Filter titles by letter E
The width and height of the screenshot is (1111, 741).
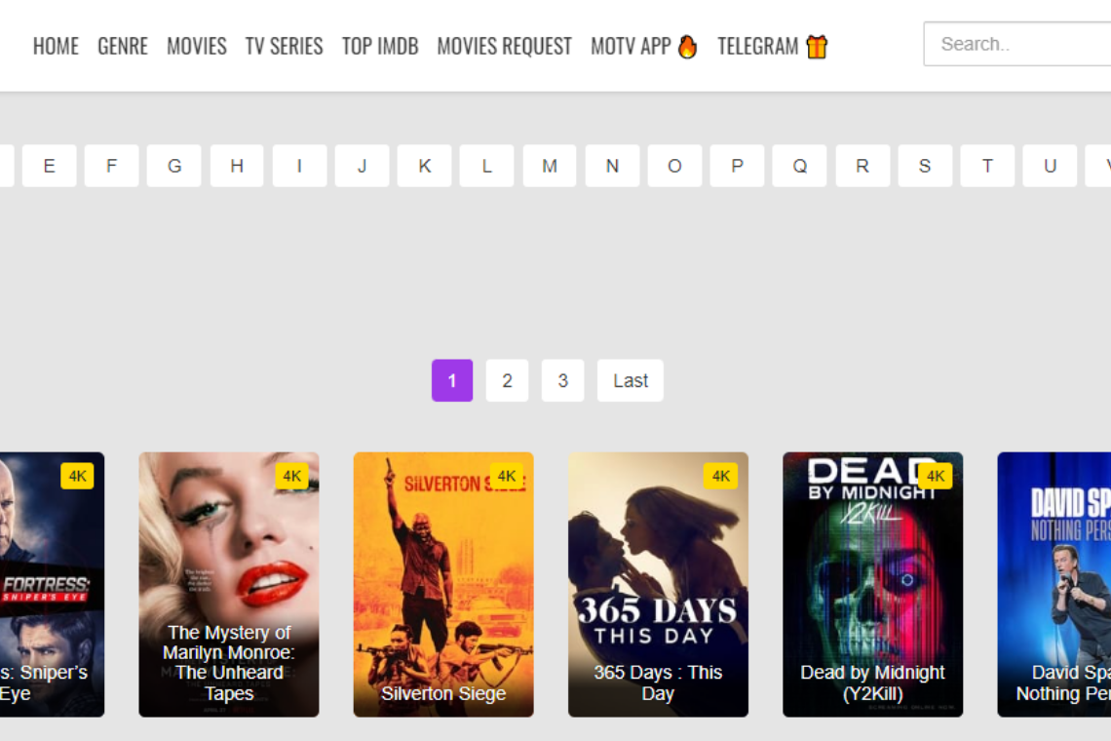pos(49,166)
